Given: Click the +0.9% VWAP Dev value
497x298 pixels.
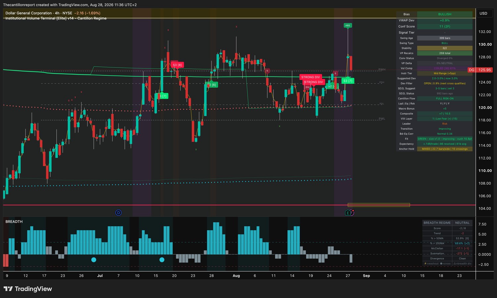Looking at the screenshot, I should click(445, 21).
